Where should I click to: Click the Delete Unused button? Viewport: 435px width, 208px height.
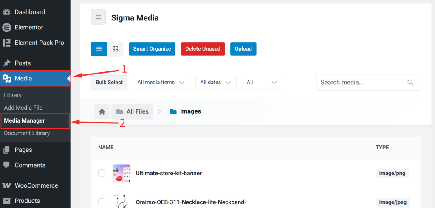(203, 49)
